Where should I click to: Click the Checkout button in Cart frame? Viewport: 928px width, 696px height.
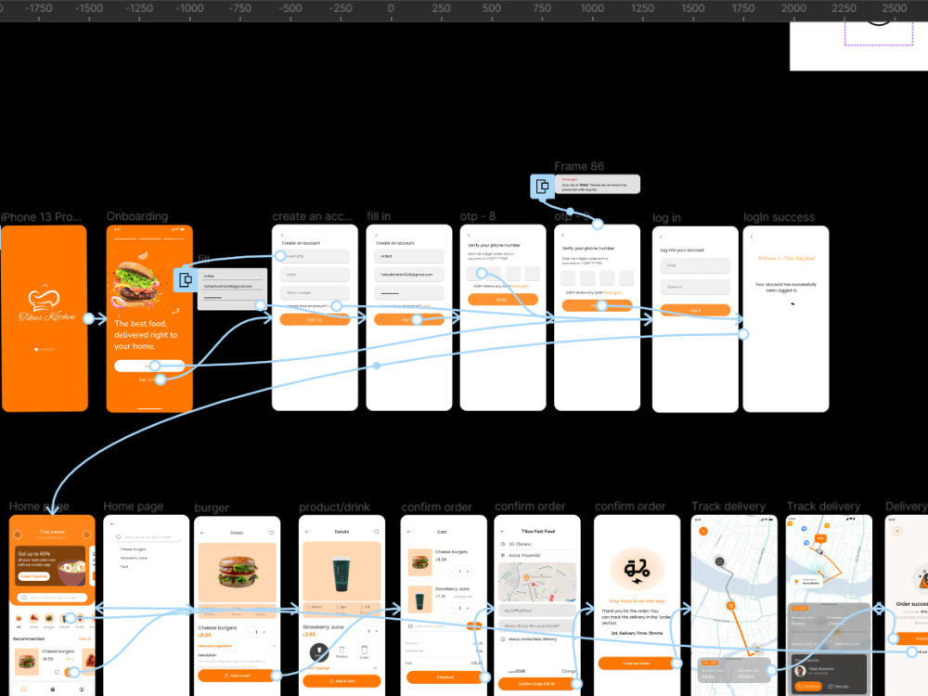[445, 677]
